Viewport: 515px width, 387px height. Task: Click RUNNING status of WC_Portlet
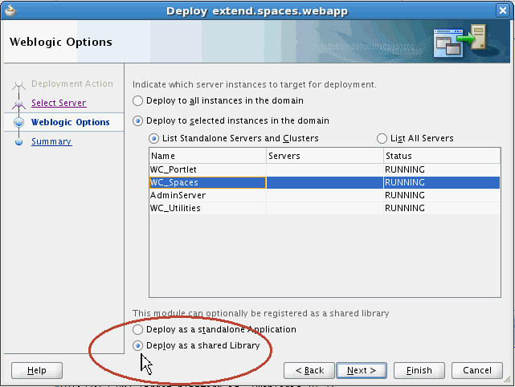coord(405,169)
